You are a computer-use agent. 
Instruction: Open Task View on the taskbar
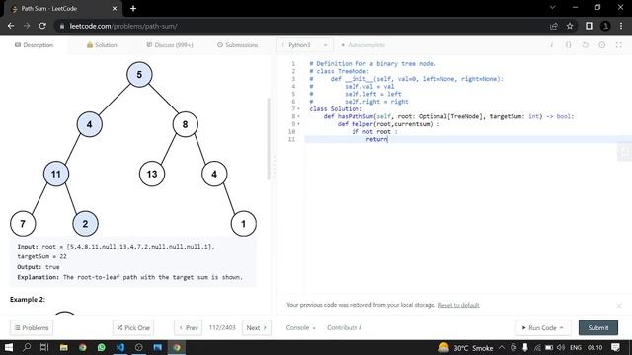[44, 347]
